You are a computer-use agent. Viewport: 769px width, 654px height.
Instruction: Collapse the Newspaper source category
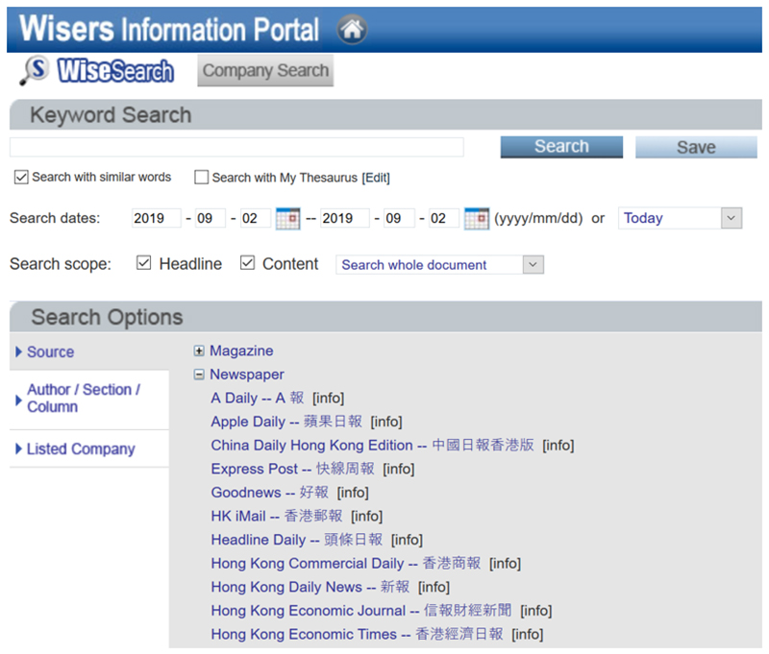(x=199, y=375)
